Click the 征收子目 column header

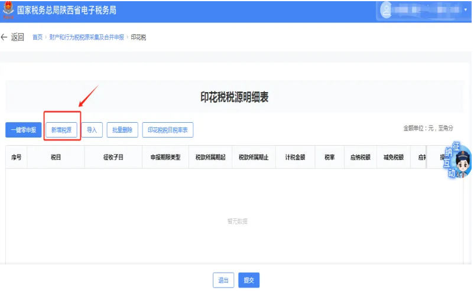[x=113, y=158]
